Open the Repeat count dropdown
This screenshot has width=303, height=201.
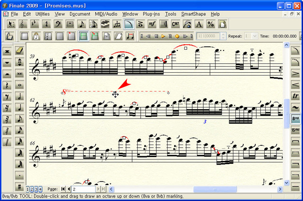pyautogui.click(x=255, y=36)
